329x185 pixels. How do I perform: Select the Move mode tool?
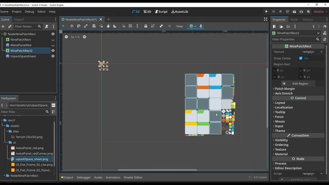[72, 26]
